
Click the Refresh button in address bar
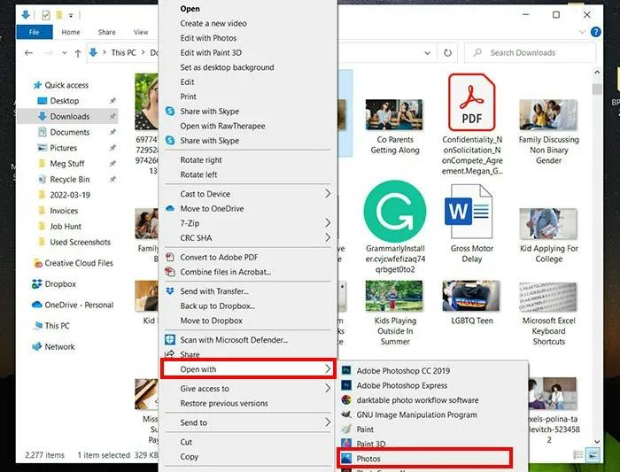(447, 52)
